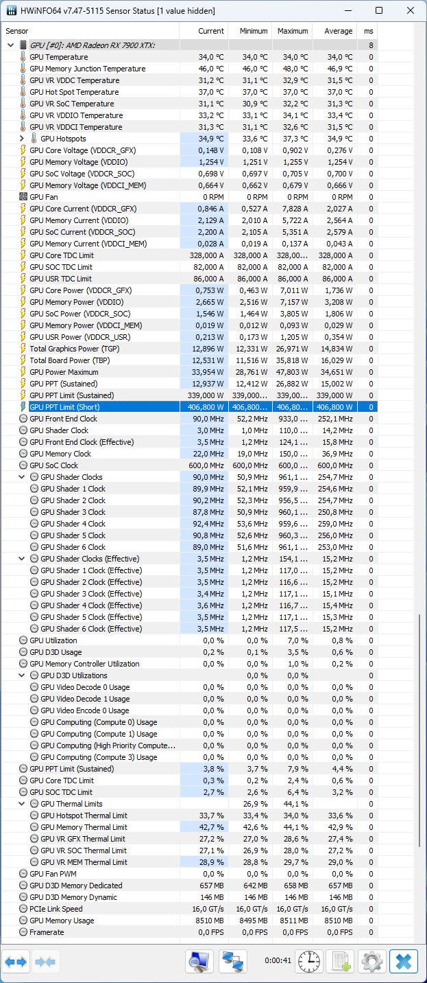Click the fan icon beside GPU Fan
The image size is (427, 983).
click(23, 197)
